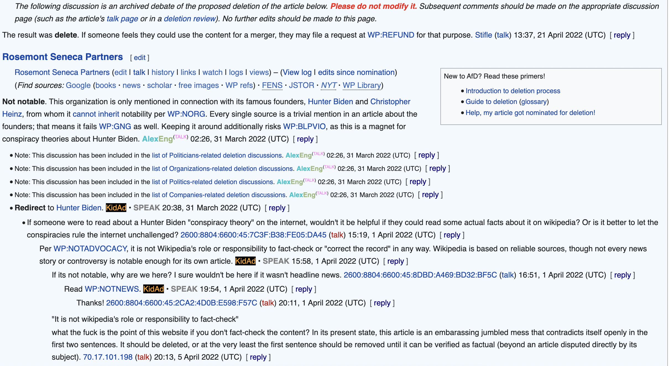The height and width of the screenshot is (366, 669).
Task: Click the glossary link
Action: point(534,102)
